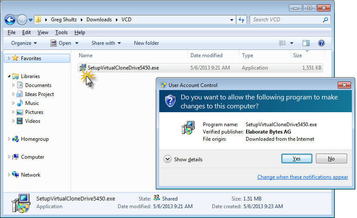Click the 1,551 KB size cell

(312, 68)
